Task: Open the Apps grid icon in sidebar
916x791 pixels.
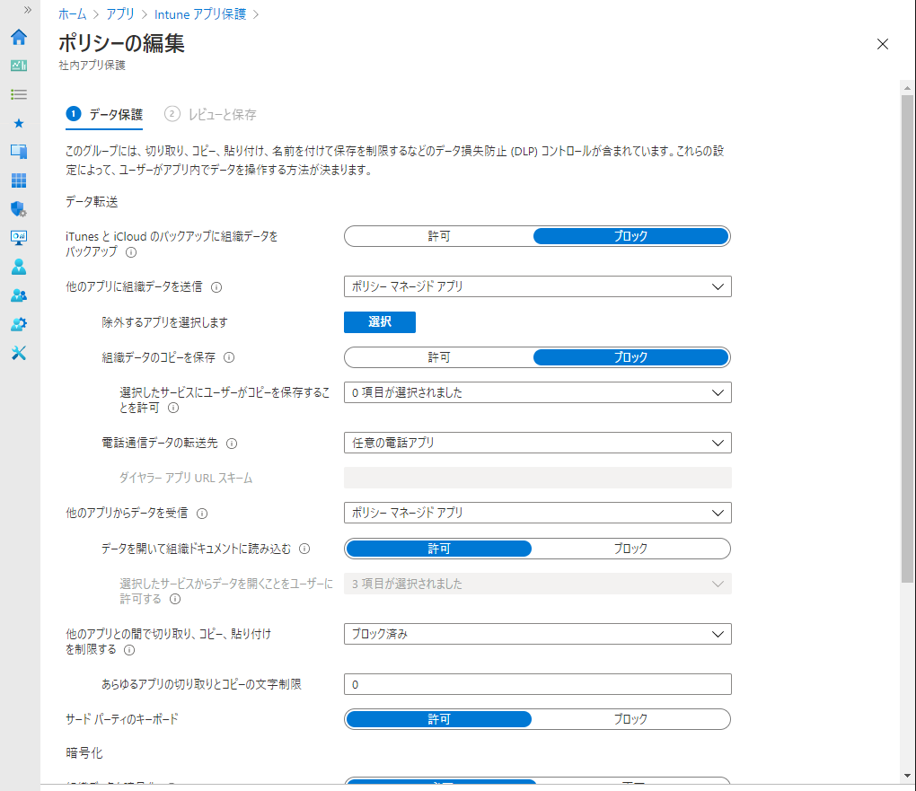Action: click(19, 180)
